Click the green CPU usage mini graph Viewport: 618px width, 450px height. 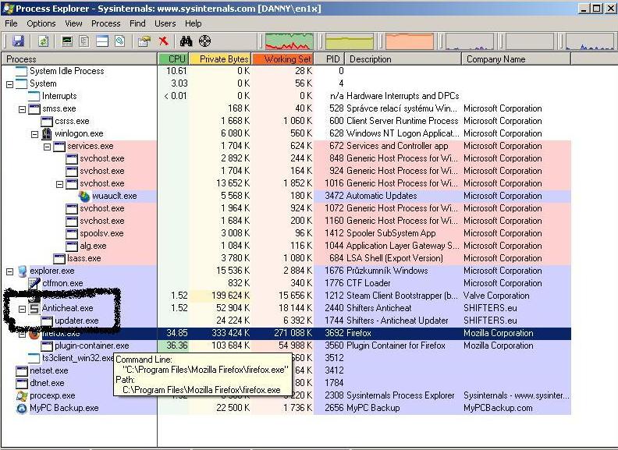coord(289,41)
